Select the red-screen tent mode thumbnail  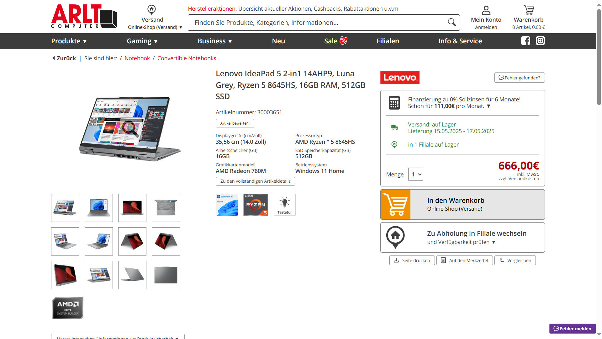coord(132,241)
